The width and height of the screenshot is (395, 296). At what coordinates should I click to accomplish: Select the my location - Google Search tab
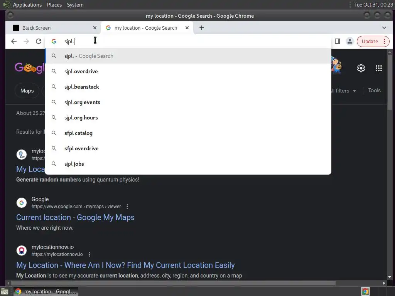(x=147, y=28)
